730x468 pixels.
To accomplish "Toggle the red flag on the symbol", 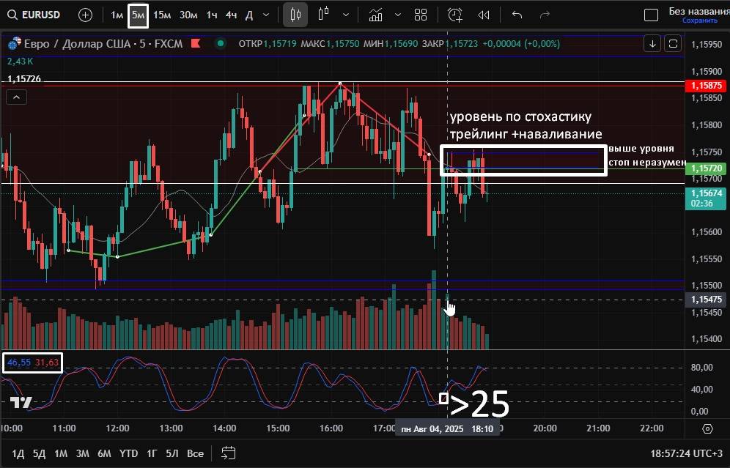I will pos(196,44).
